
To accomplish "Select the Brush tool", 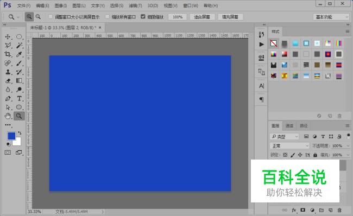I will (19, 63).
